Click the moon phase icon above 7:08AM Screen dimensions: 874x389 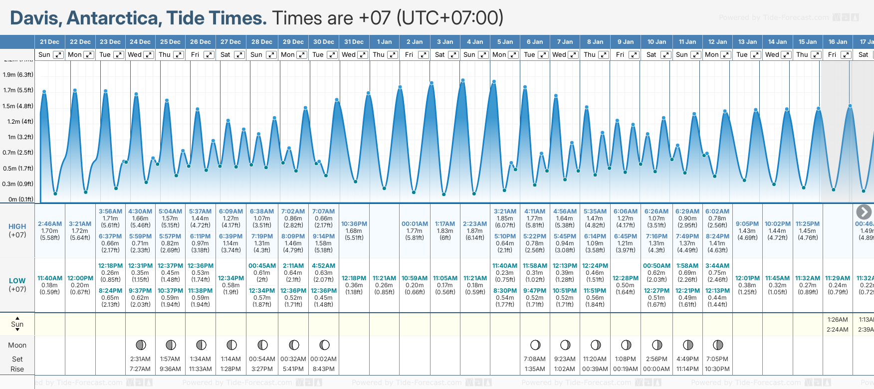(535, 345)
